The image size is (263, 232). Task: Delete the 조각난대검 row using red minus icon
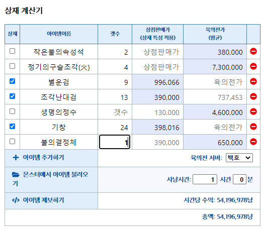(253, 96)
